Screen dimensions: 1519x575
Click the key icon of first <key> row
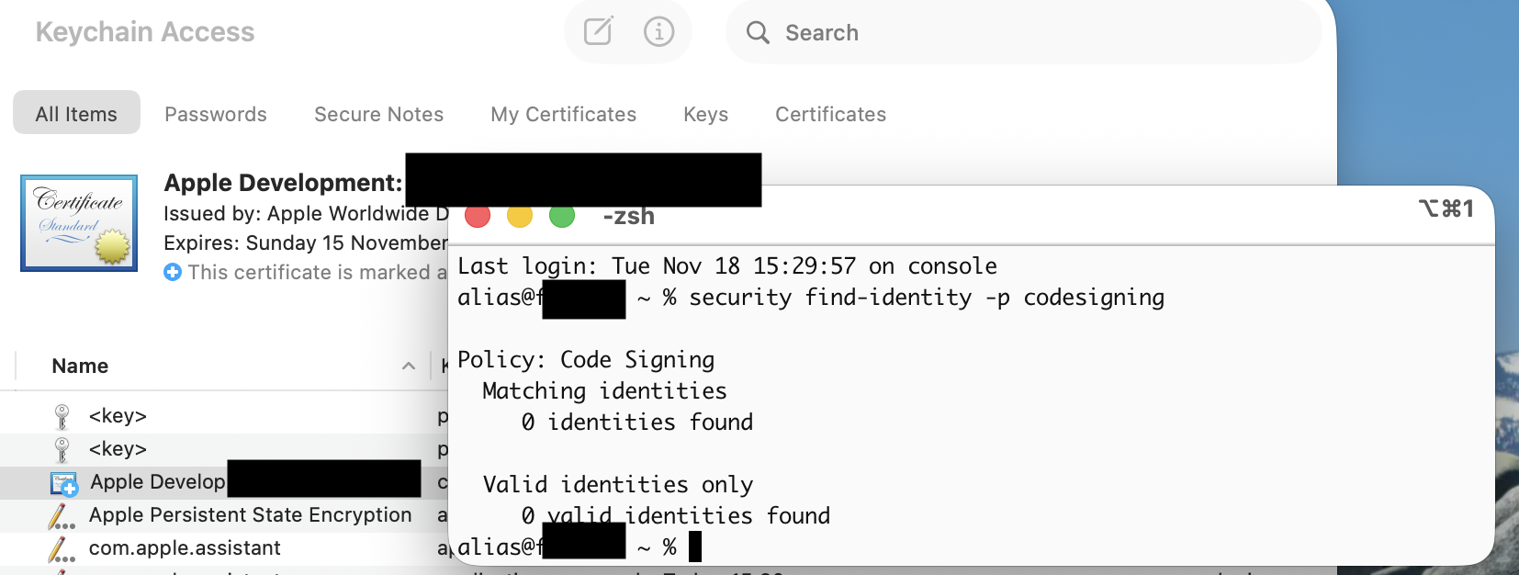tap(62, 416)
